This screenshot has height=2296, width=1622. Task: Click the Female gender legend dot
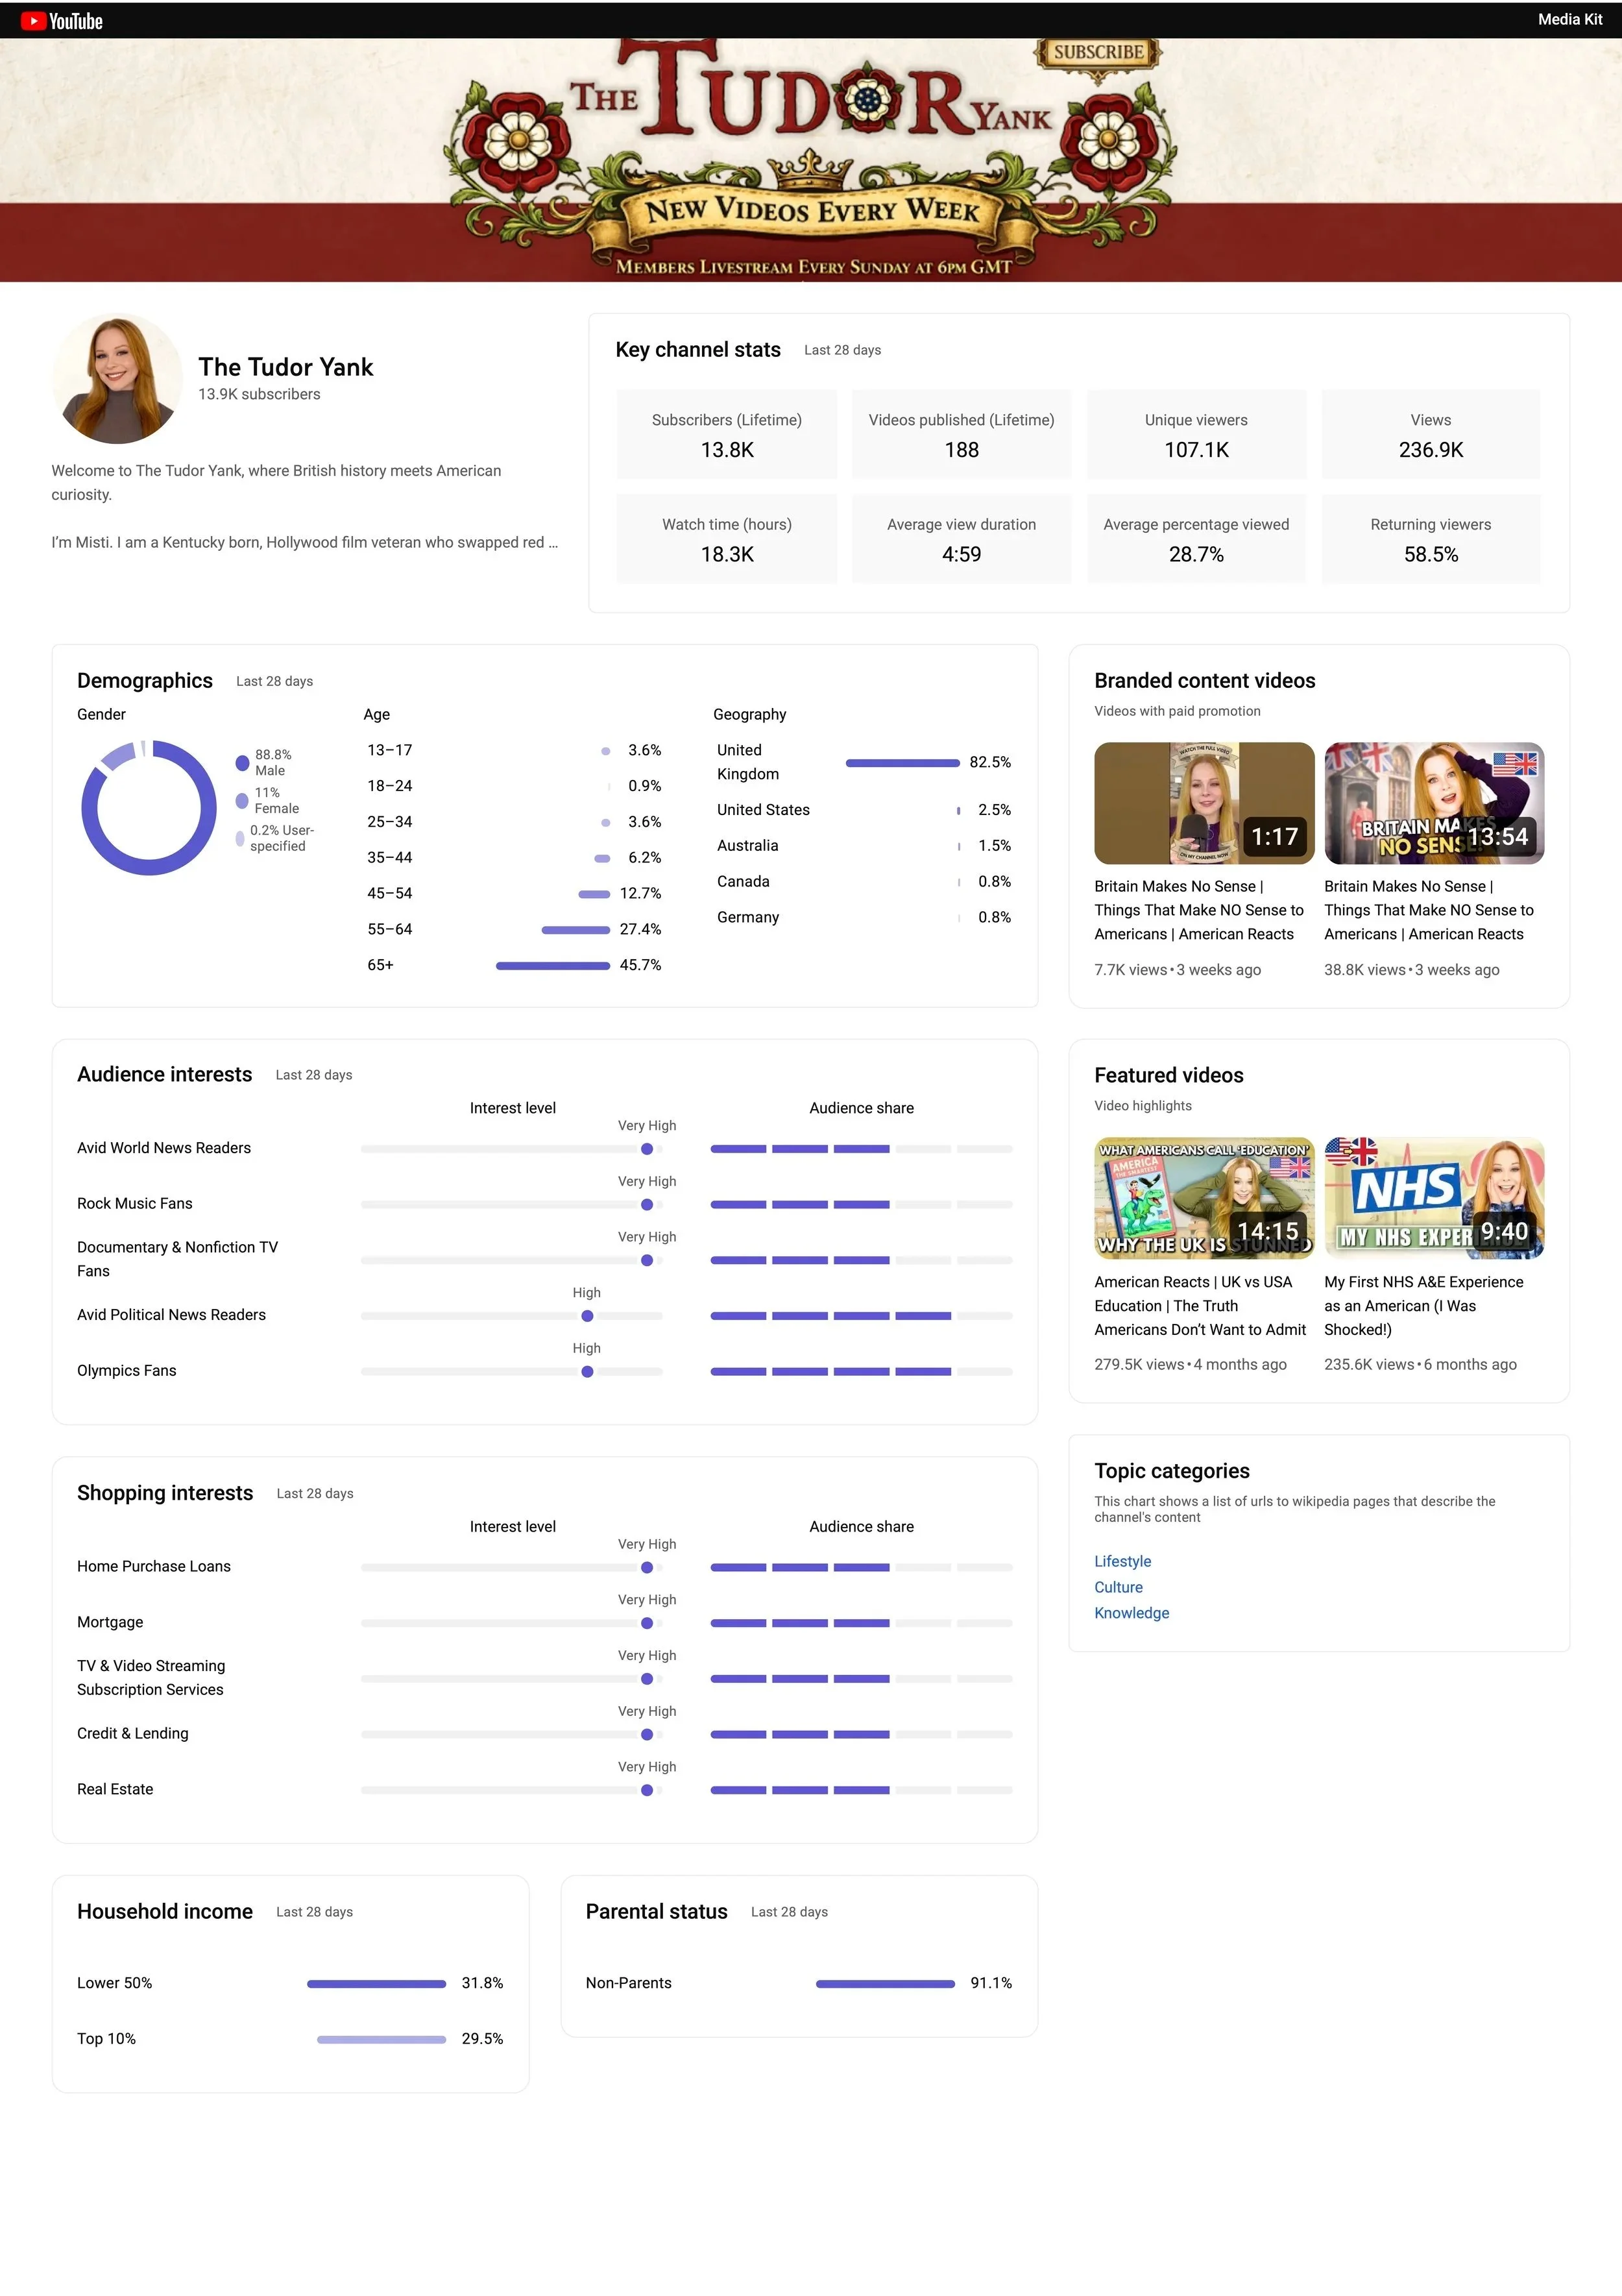click(x=242, y=801)
